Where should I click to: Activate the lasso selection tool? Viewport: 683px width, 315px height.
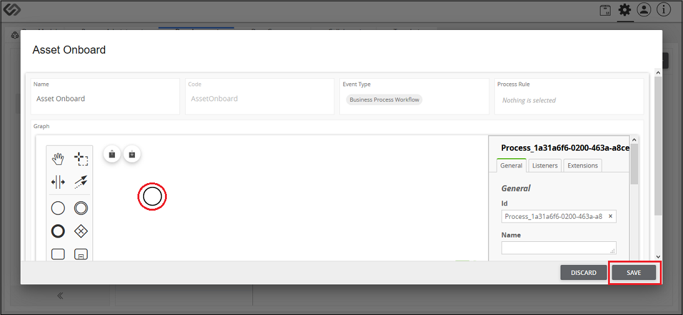(81, 159)
